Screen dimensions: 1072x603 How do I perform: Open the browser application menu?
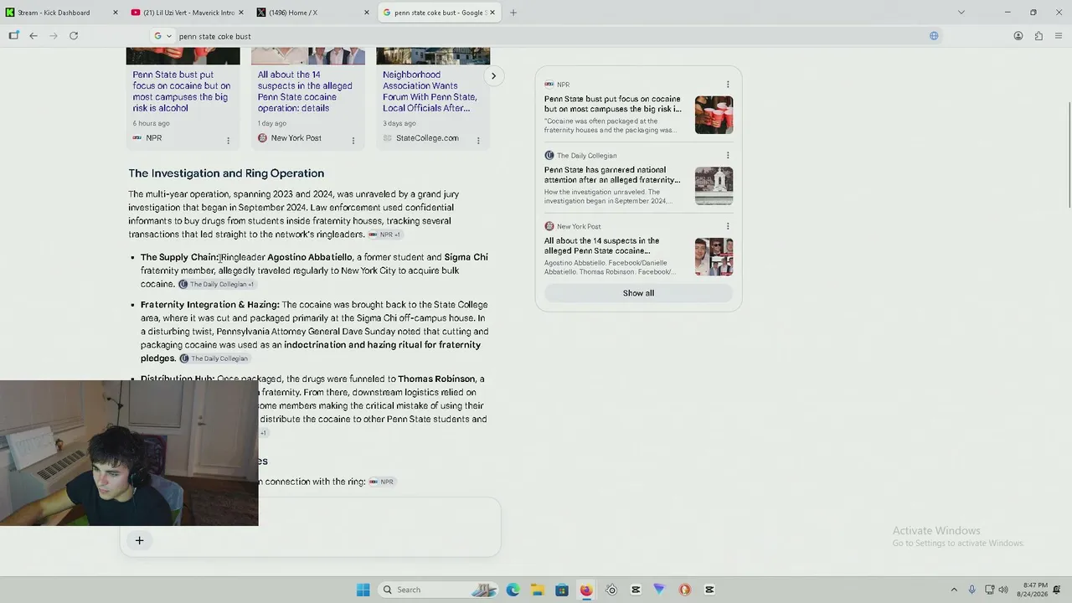pos(1059,36)
